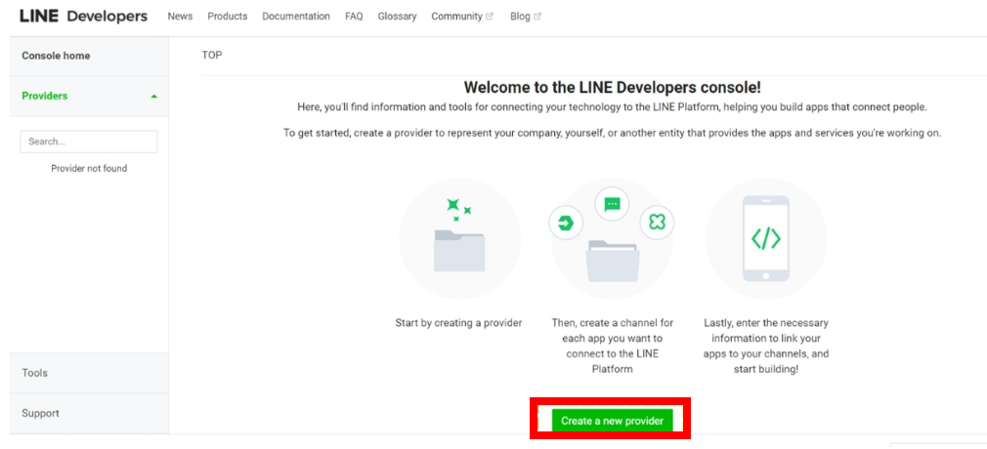
Task: Open the Glossary page
Action: 397,17
